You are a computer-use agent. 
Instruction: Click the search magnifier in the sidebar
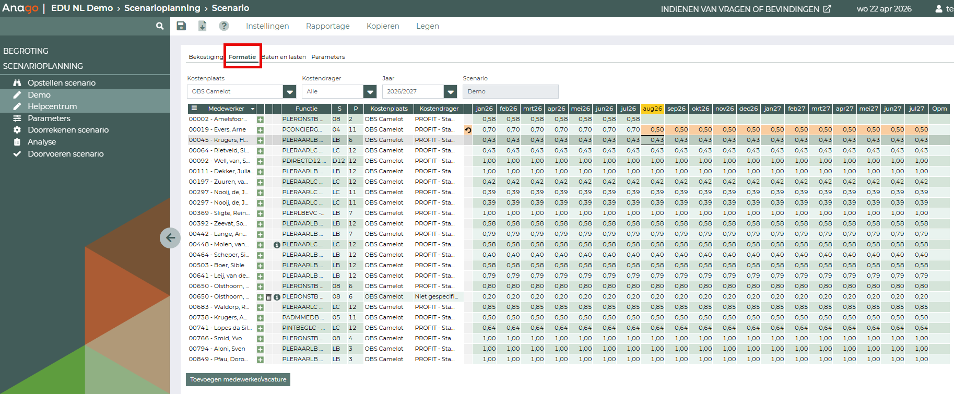pyautogui.click(x=160, y=26)
